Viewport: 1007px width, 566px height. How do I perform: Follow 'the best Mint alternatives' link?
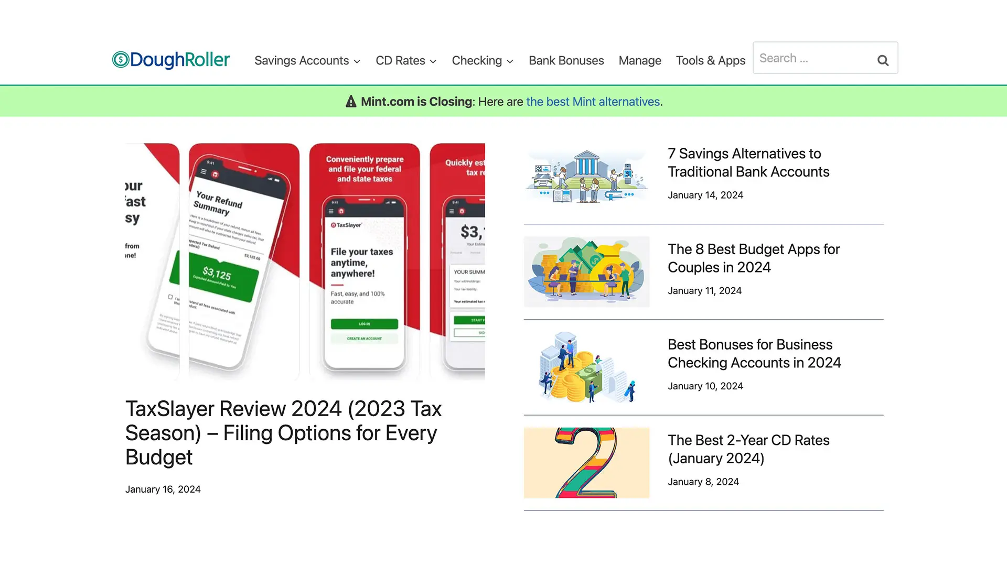[x=593, y=102]
